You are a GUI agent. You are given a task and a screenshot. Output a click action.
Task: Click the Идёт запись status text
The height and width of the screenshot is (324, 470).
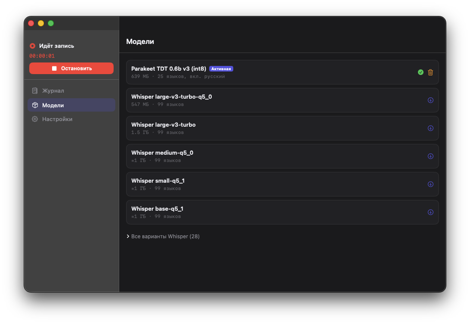(x=57, y=46)
